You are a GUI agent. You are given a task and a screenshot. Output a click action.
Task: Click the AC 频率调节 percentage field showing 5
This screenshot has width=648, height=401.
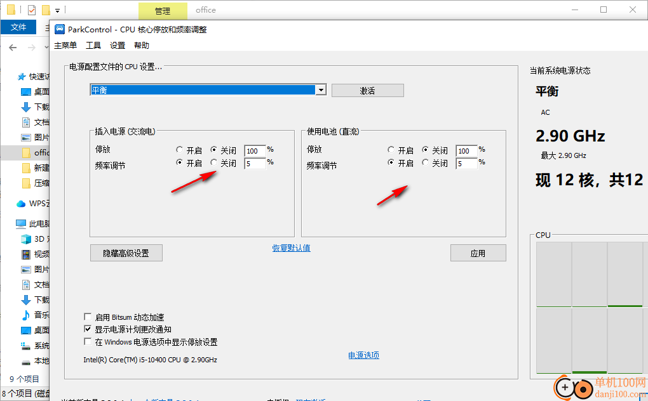(x=255, y=163)
